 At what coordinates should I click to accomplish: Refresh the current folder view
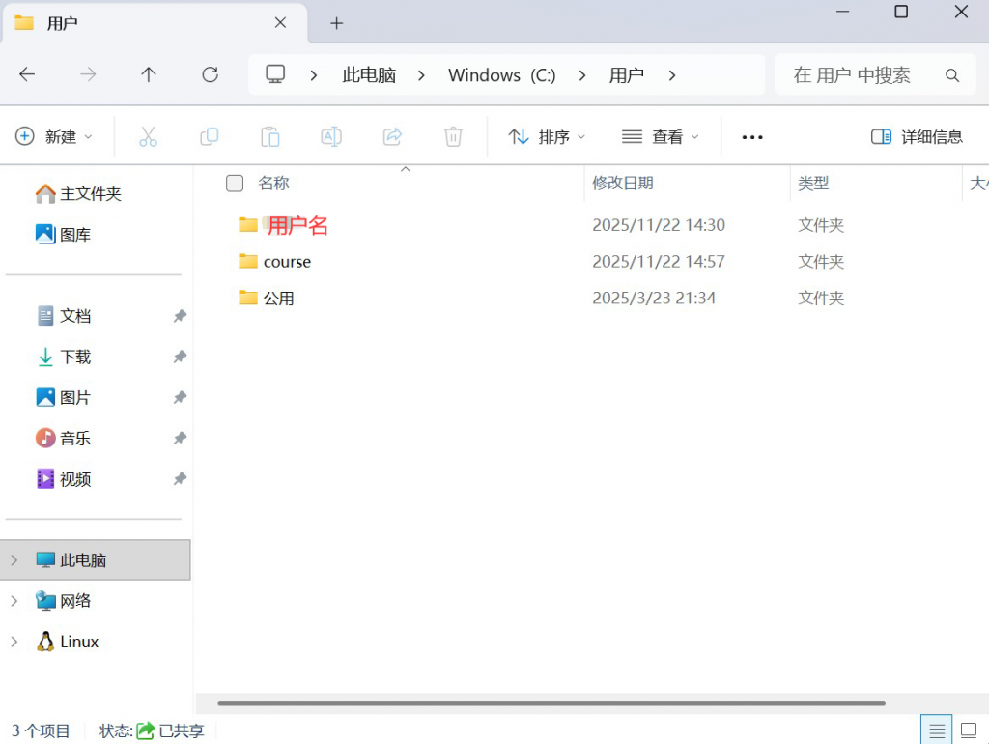210,74
